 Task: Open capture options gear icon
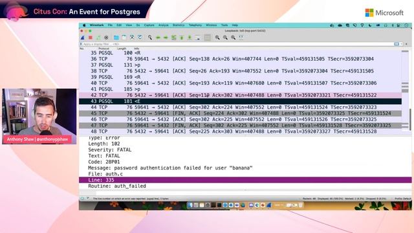pyautogui.click(x=106, y=38)
